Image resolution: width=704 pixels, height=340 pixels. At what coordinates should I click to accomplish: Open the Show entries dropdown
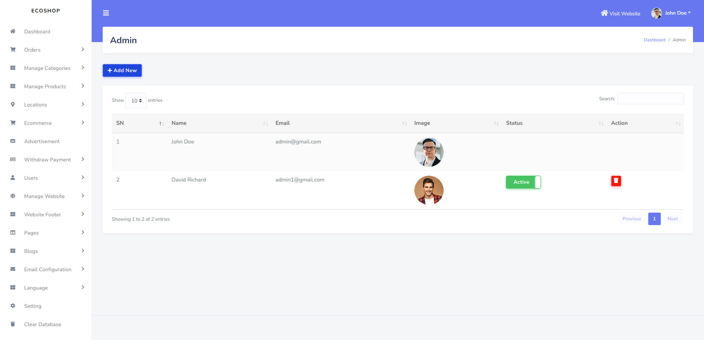coord(136,100)
